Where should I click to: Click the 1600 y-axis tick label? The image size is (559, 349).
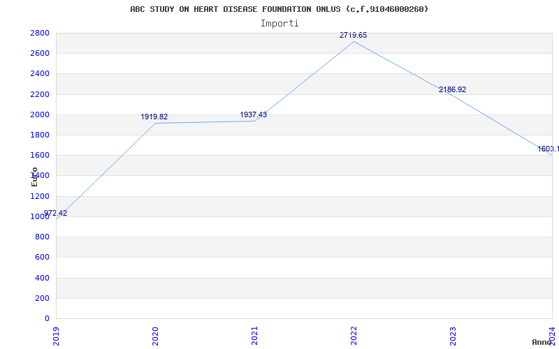tap(40, 155)
